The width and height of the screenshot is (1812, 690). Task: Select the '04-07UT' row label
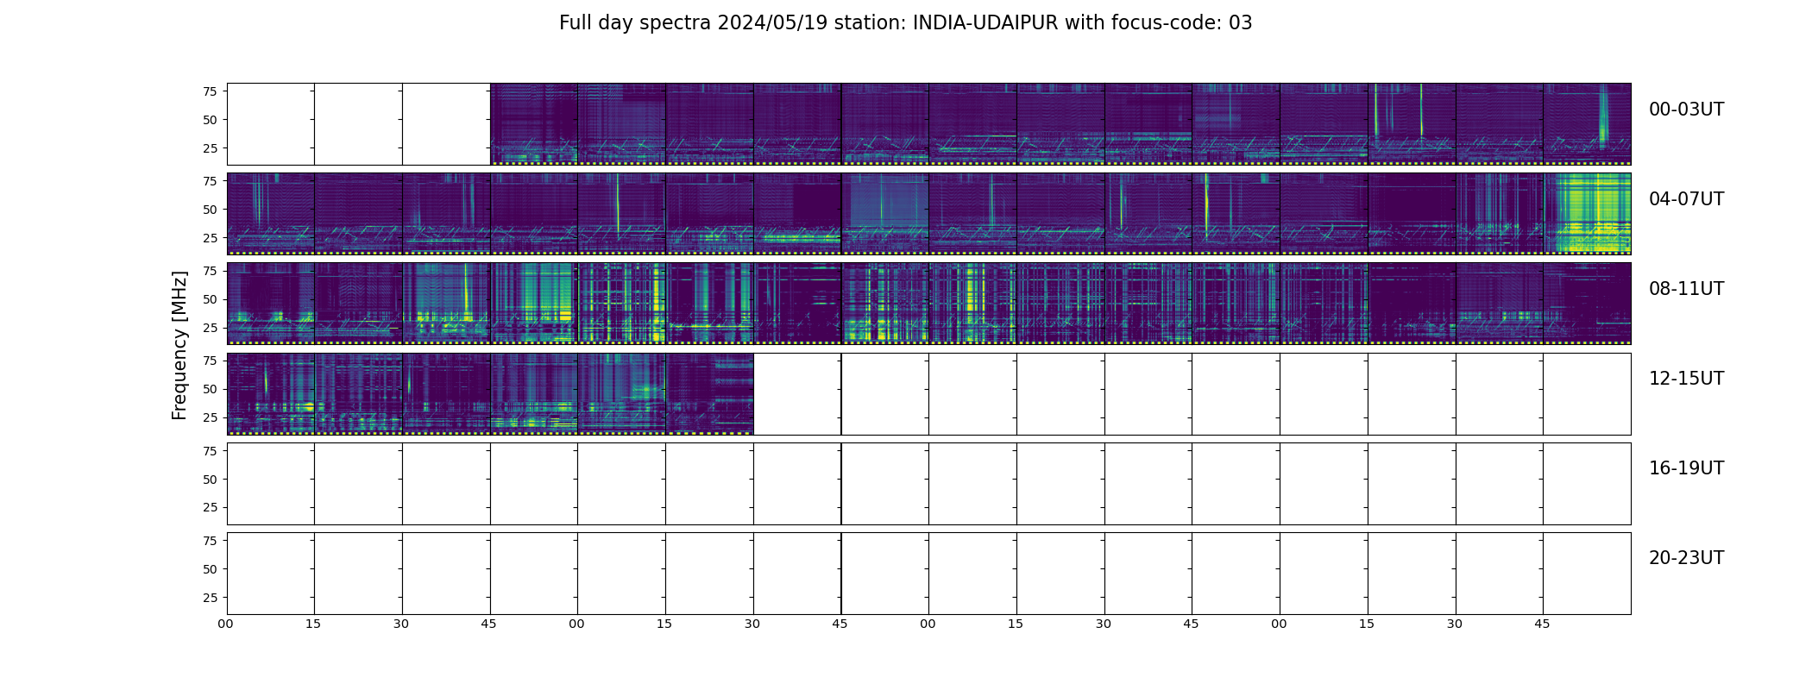pos(1686,199)
